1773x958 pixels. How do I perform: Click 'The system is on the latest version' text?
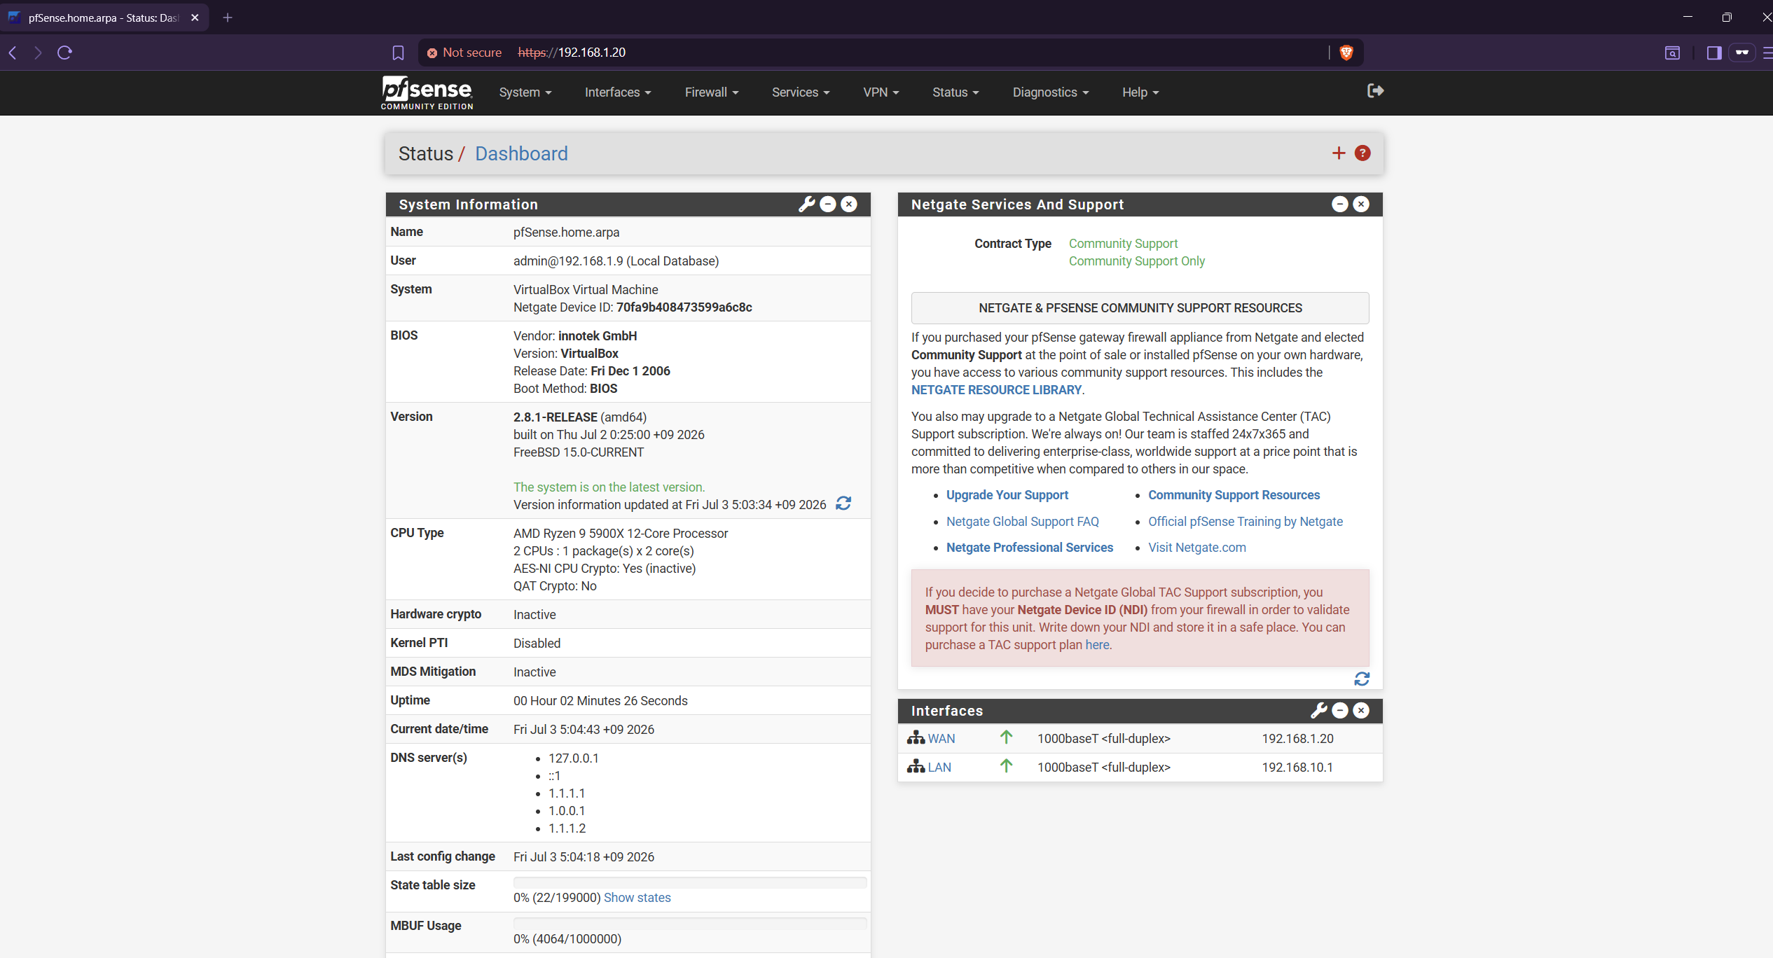(609, 487)
